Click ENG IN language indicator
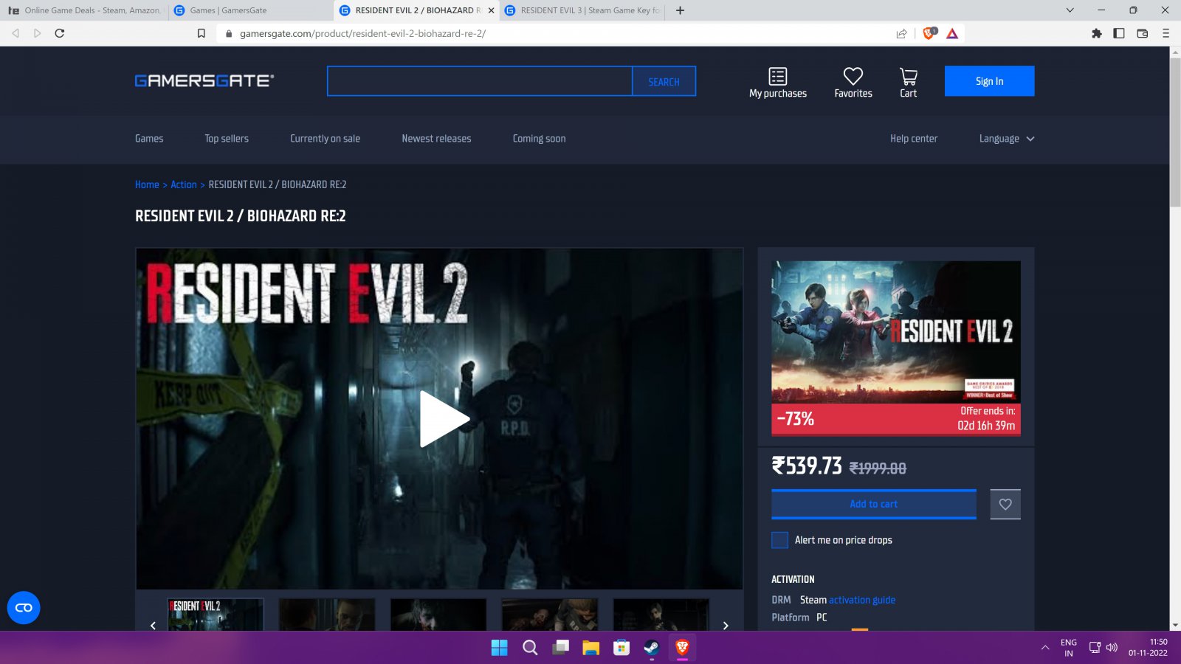This screenshot has height=664, width=1181. 1068,648
